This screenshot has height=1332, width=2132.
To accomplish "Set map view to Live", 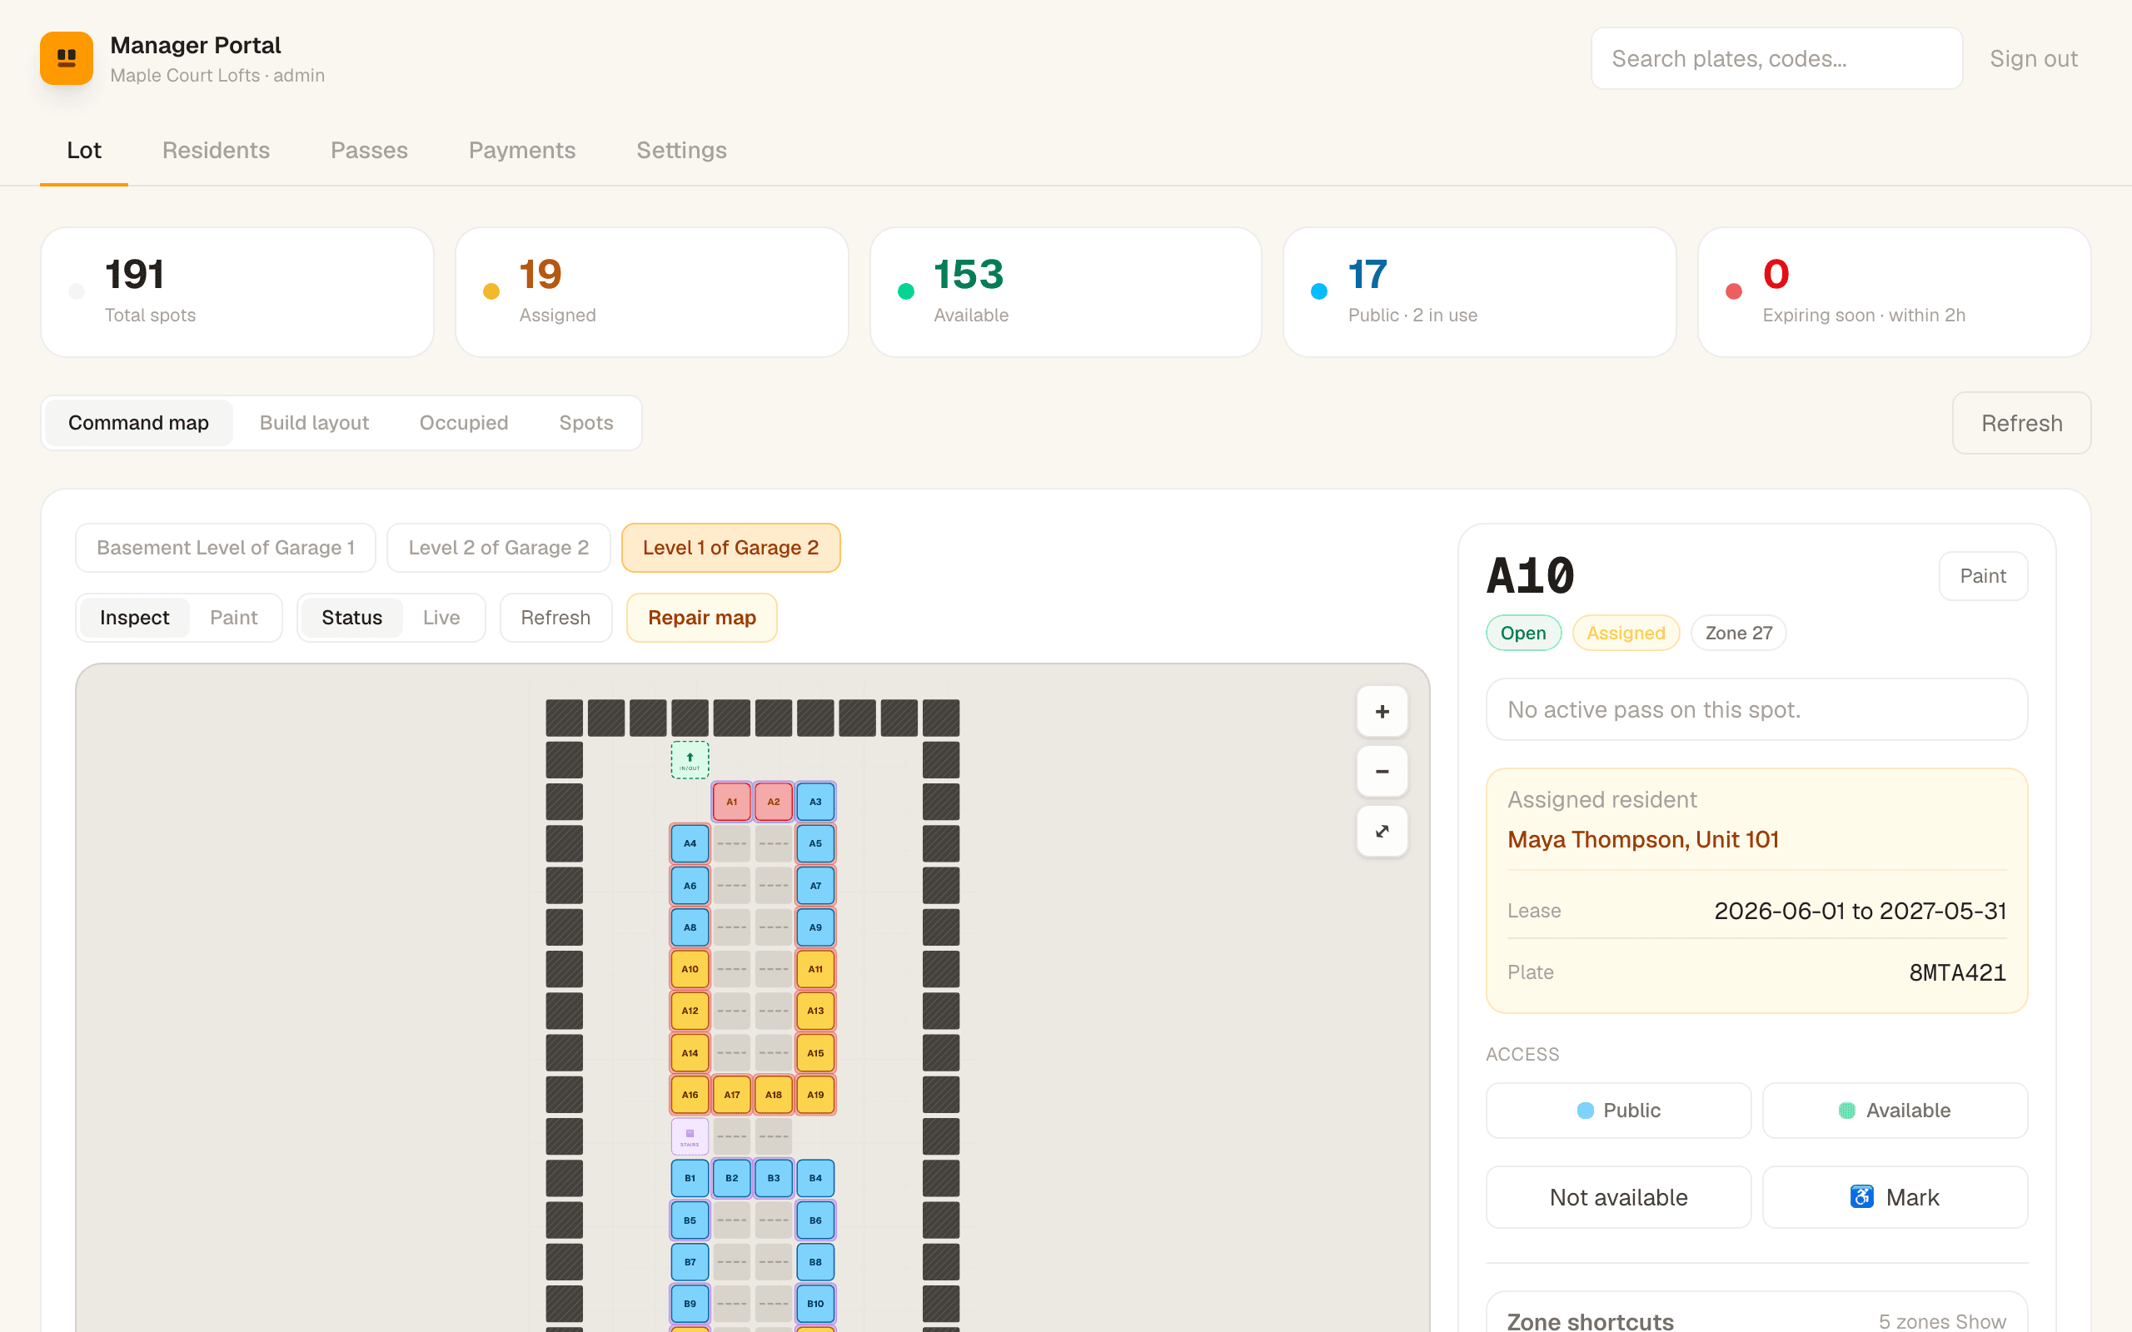I will pyautogui.click(x=441, y=618).
